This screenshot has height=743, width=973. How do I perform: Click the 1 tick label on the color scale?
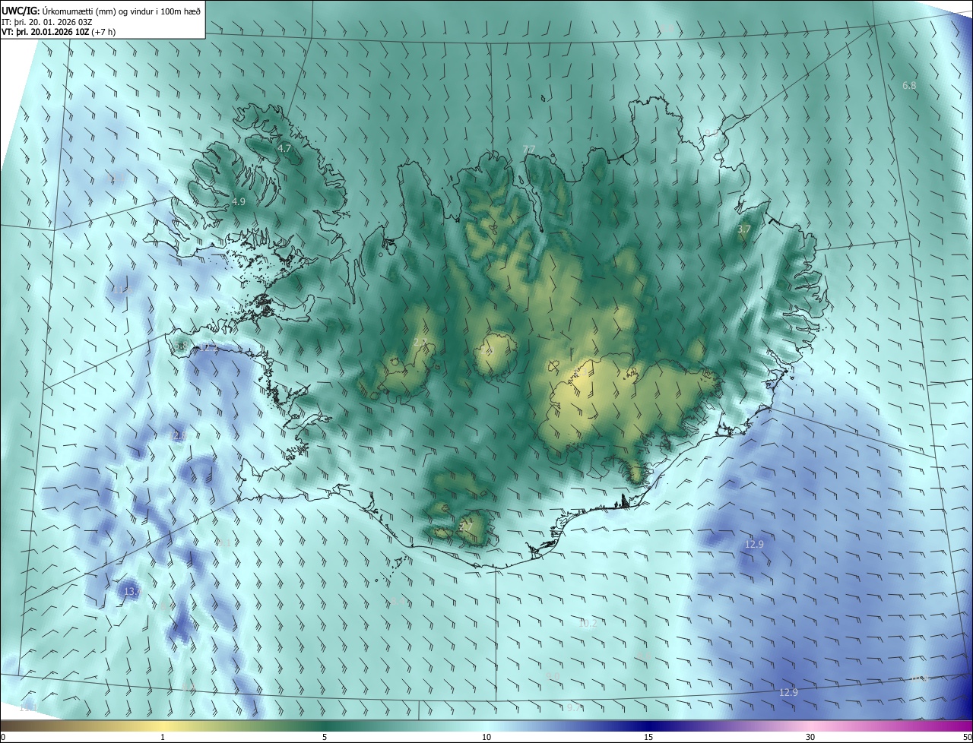click(163, 738)
